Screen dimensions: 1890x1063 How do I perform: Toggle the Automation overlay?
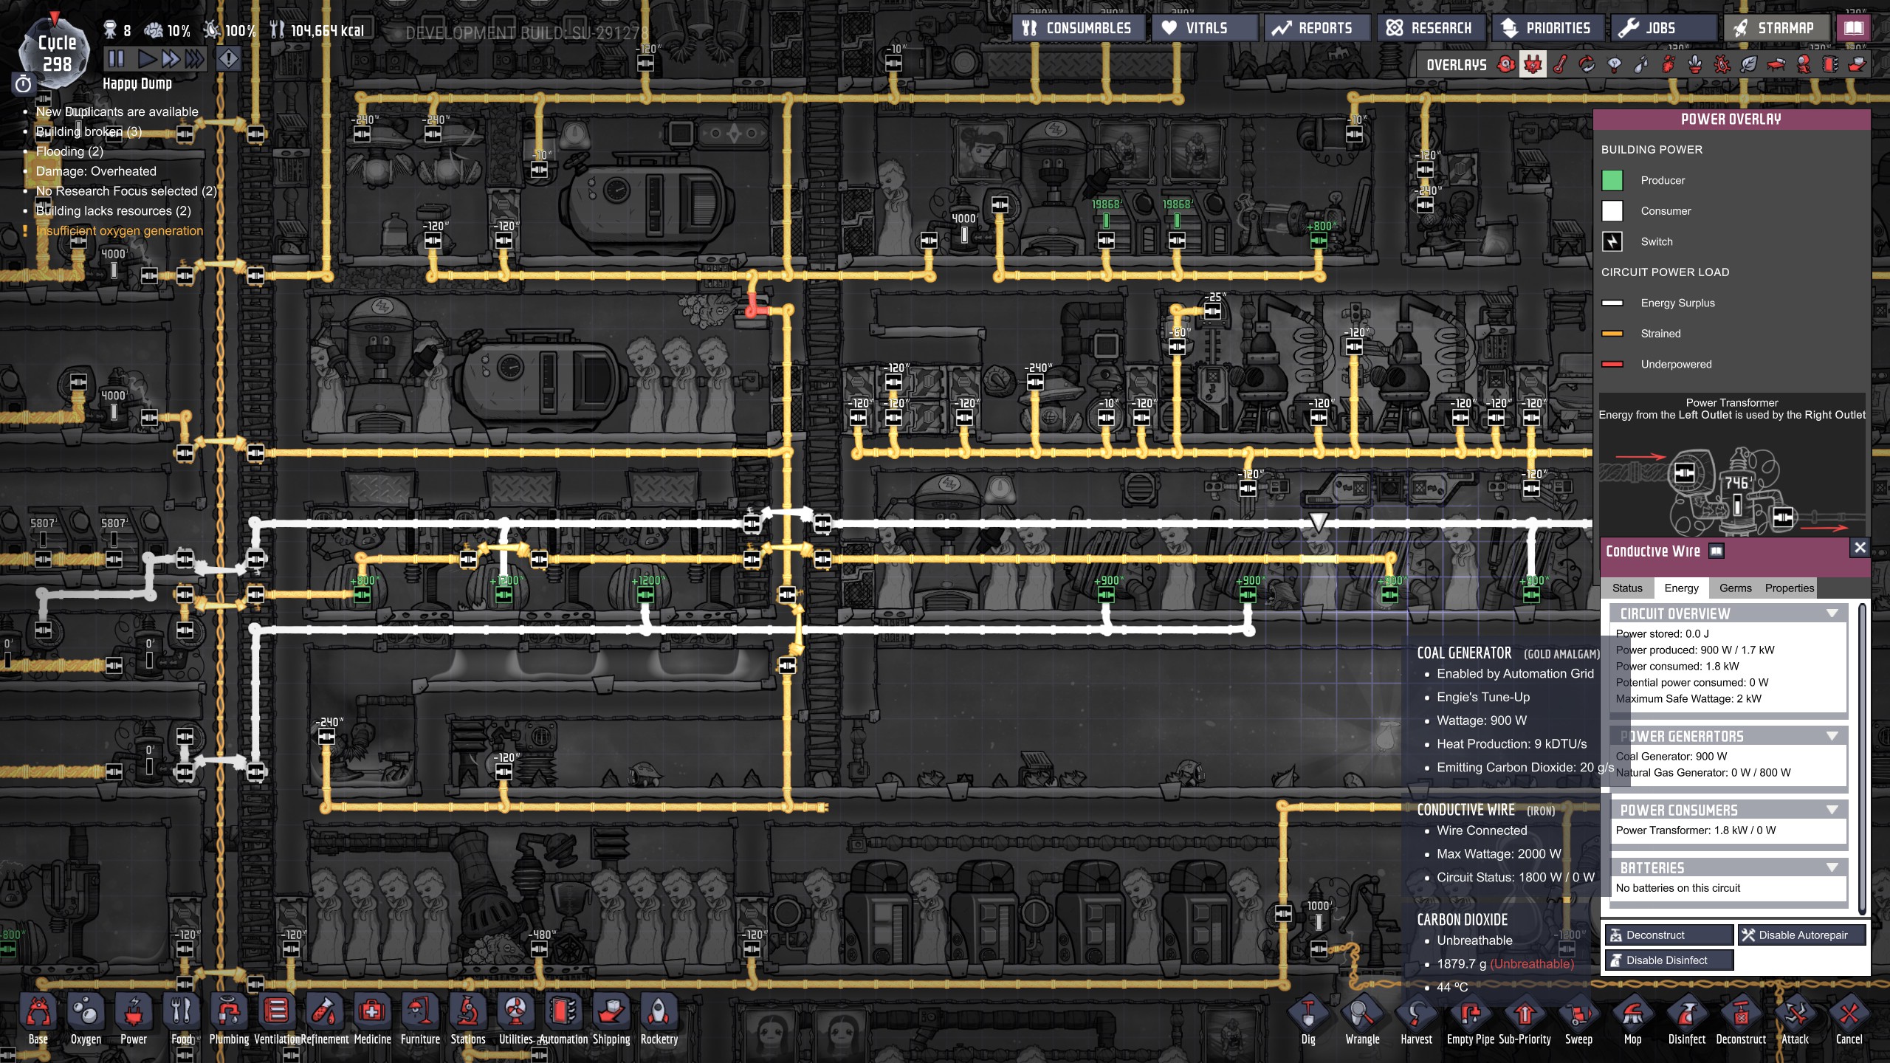[1830, 65]
